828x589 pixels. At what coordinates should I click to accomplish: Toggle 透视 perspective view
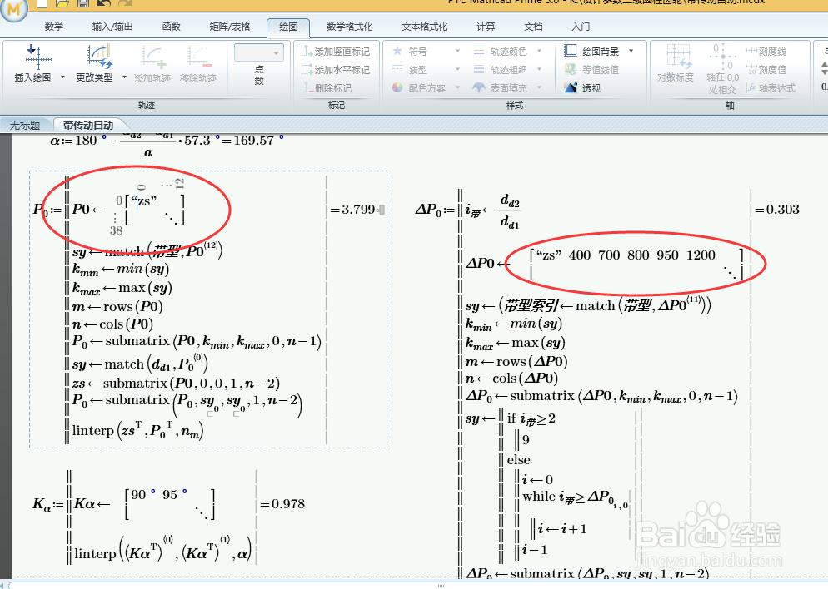pos(582,87)
